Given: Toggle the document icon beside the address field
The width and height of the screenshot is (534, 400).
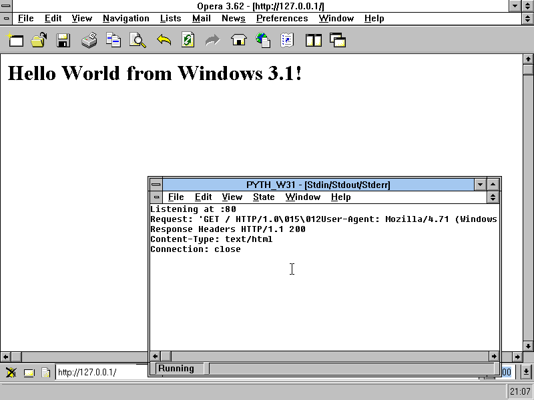Looking at the screenshot, I should coord(45,373).
